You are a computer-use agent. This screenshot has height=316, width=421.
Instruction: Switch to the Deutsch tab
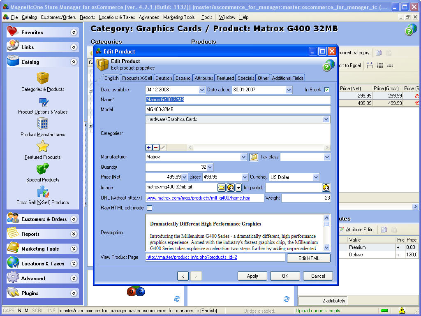[x=164, y=78]
